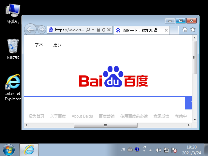208x156 pixels.
Task: Click the Show desktop strip at taskbar end
Action: 206,150
